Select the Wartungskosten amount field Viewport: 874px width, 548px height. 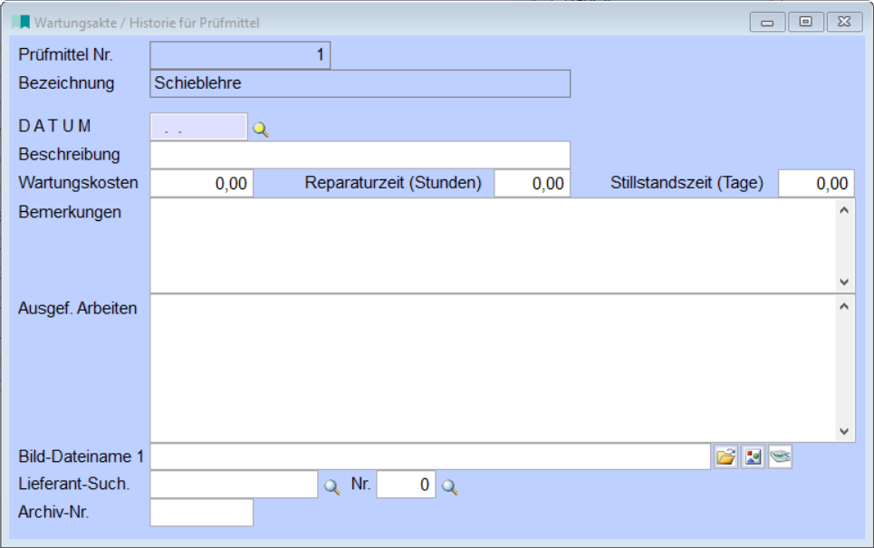point(201,184)
